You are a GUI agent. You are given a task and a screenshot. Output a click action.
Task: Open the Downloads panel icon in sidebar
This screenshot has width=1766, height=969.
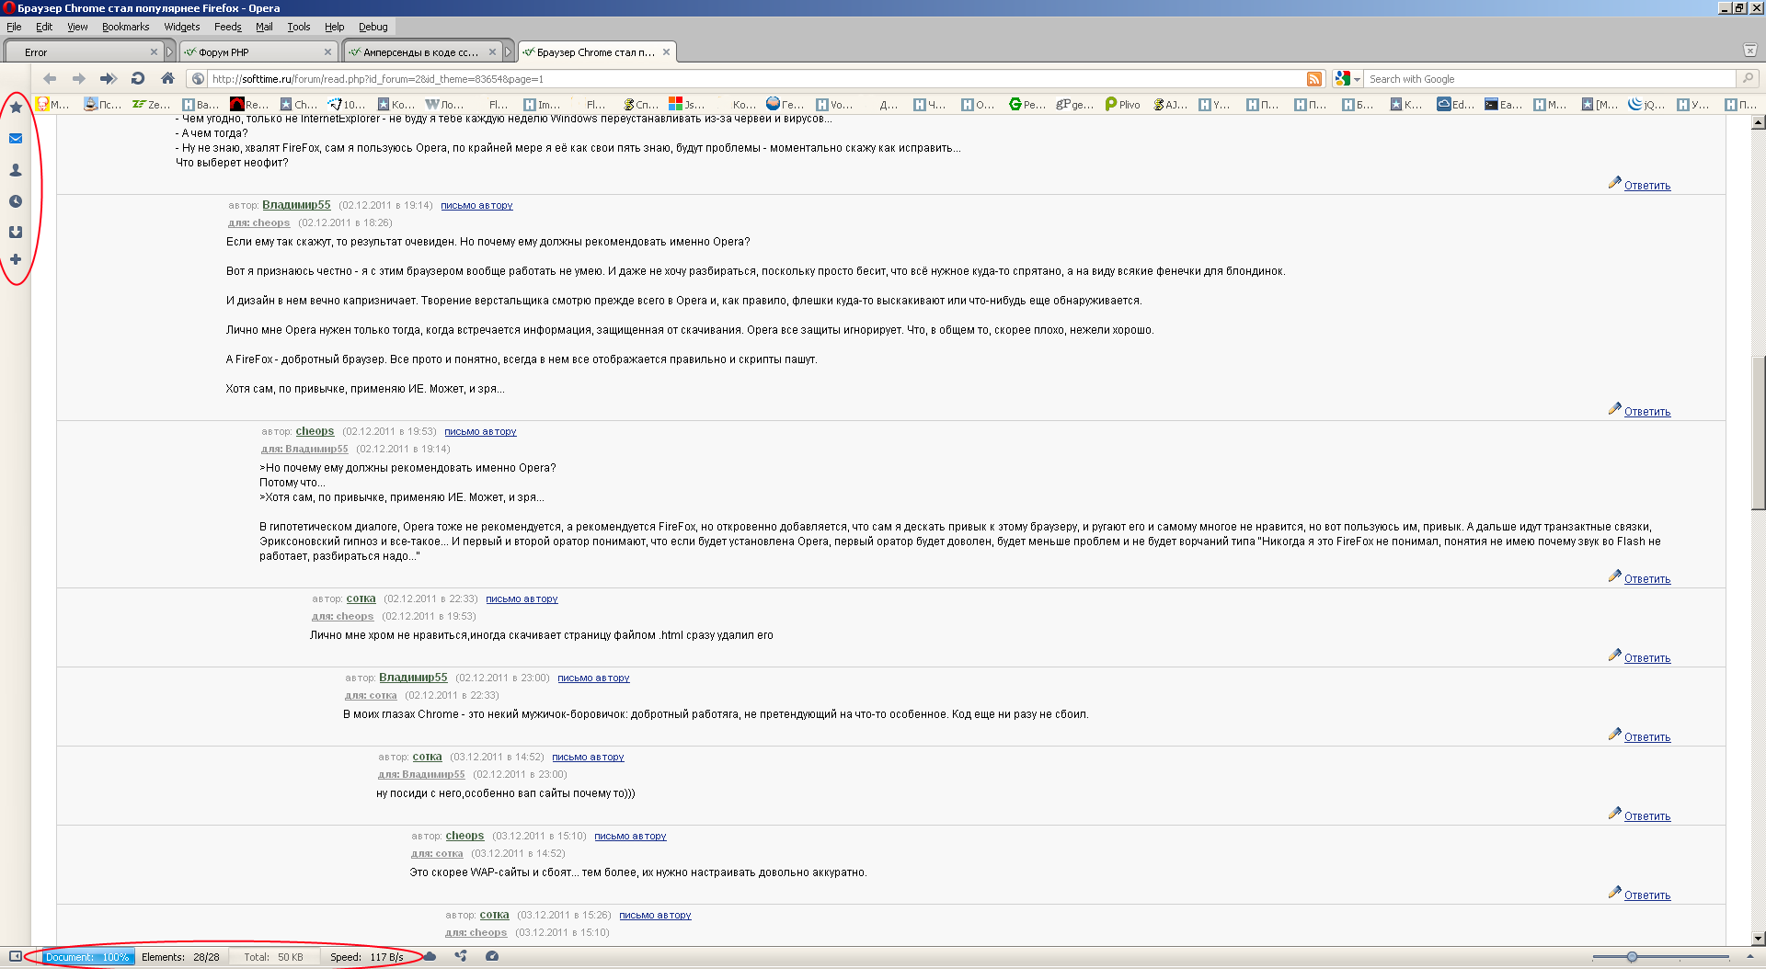point(16,233)
